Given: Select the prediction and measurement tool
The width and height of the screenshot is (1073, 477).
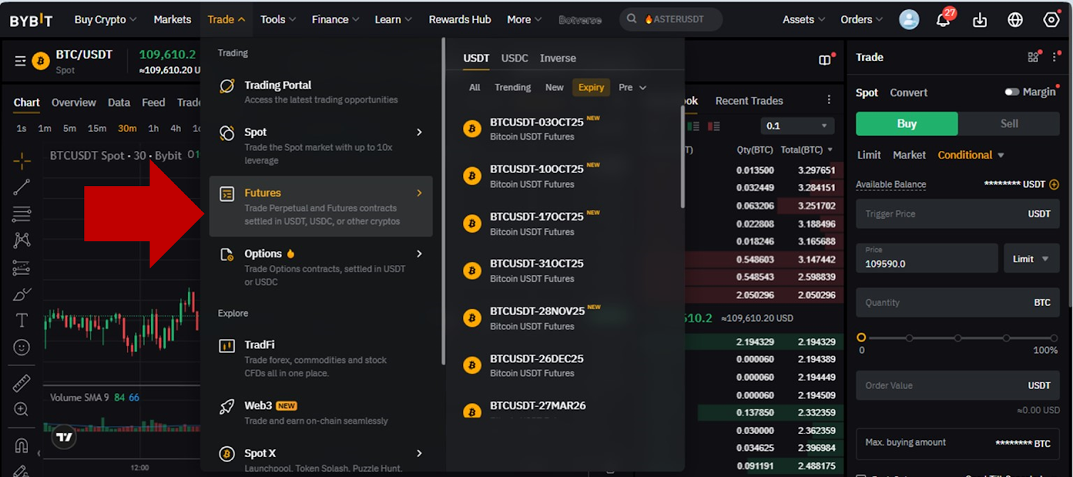Looking at the screenshot, I should click(21, 268).
